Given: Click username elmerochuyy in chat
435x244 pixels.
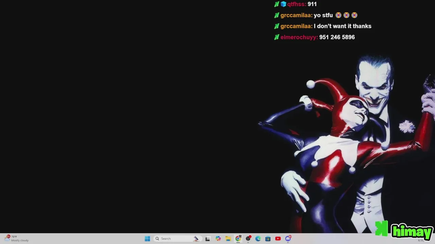Looking at the screenshot, I should pyautogui.click(x=299, y=37).
